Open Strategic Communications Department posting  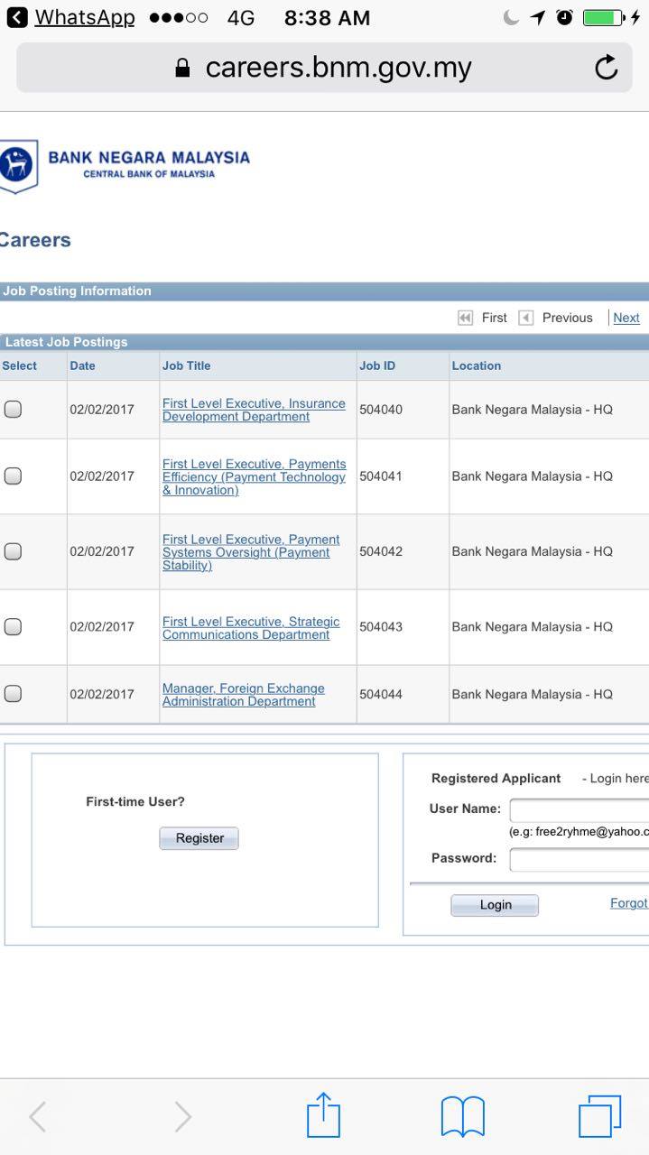point(251,628)
